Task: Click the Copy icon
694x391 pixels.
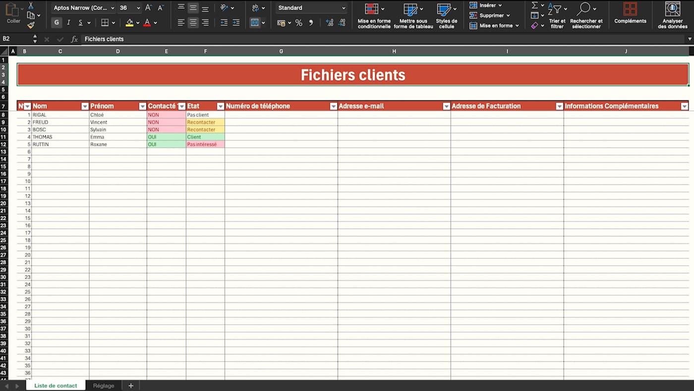Action: click(x=31, y=15)
